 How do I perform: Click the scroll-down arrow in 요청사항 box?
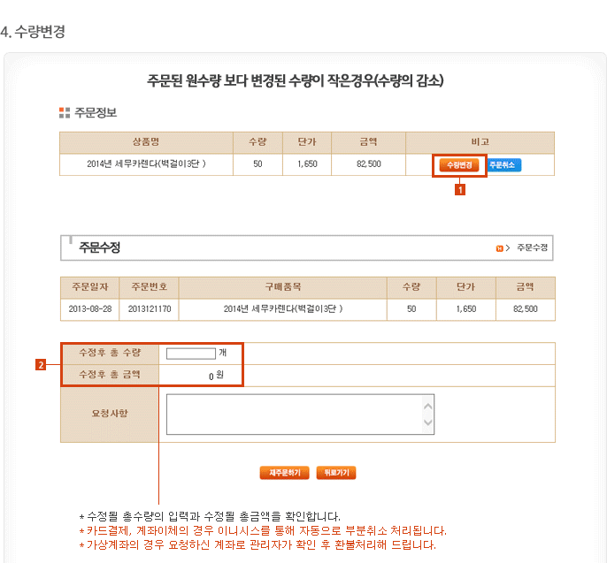coord(428,424)
